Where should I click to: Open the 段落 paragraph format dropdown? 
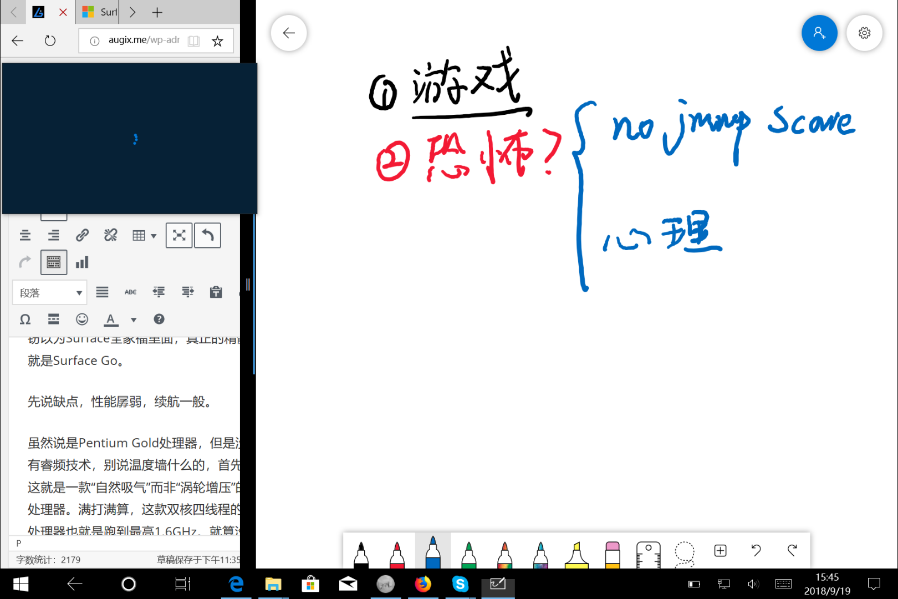49,293
